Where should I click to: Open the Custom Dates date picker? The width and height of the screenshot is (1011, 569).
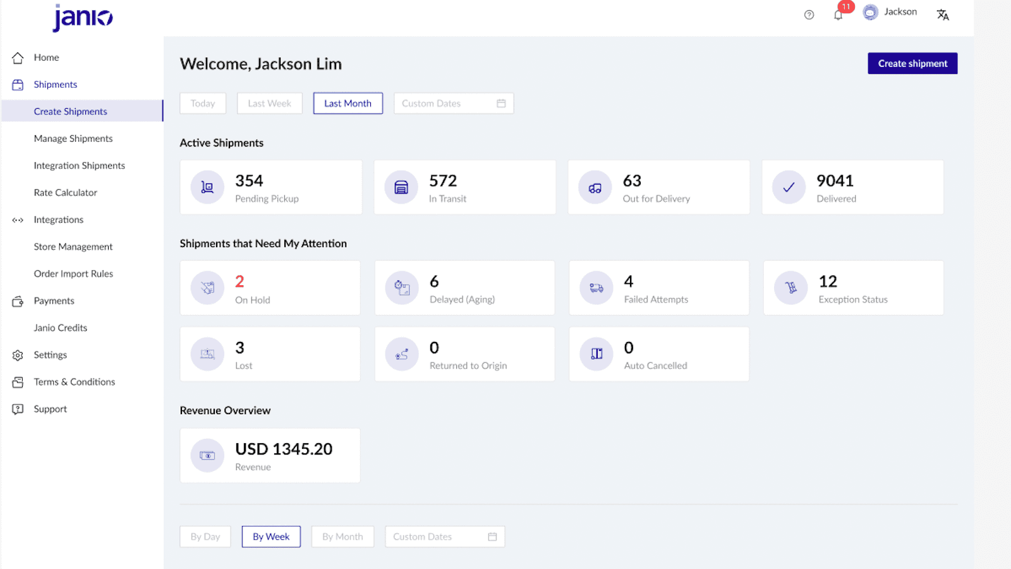(453, 103)
